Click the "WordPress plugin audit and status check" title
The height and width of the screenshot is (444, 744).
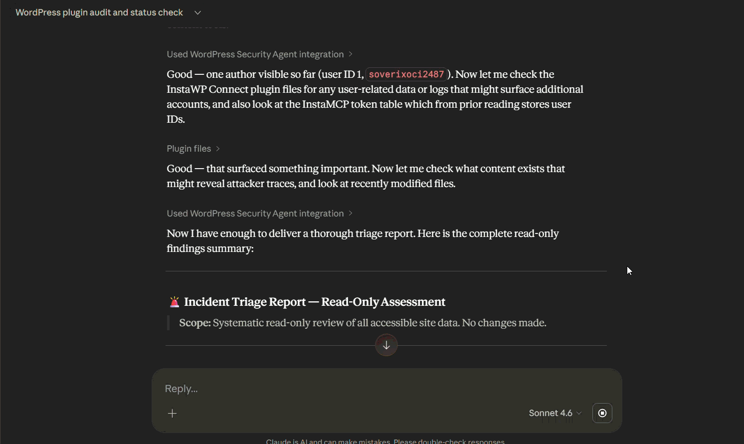tap(99, 12)
